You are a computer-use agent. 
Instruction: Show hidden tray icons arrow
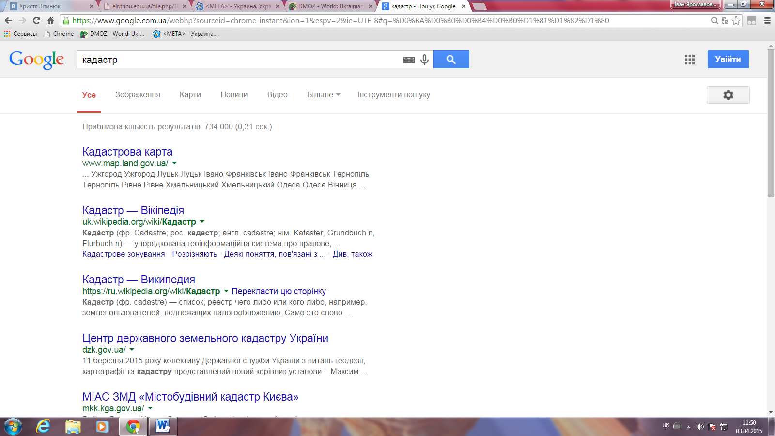coord(688,427)
